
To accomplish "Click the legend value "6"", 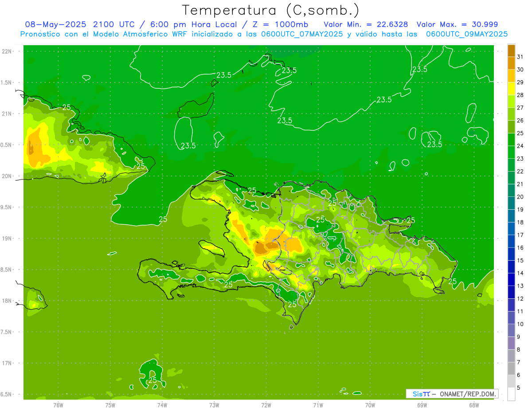I will 519,375.
